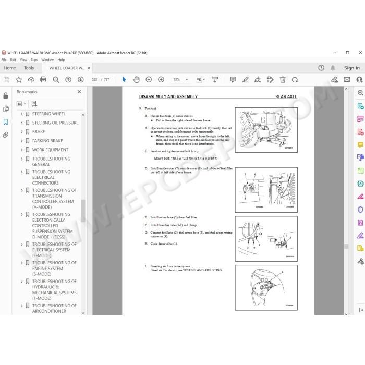The height and width of the screenshot is (365, 365).
Task: Open TROUBLESHOOTING OF AIRCONDITIONER bookmark
Action: [x=54, y=308]
